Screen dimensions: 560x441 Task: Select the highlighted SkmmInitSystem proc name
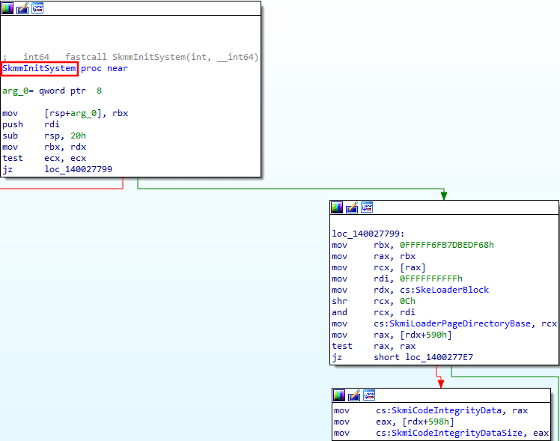(40, 69)
